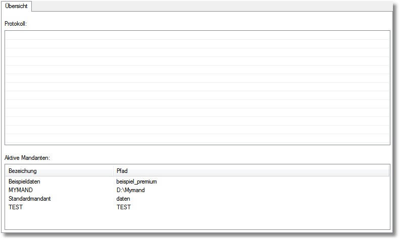Select the Beispieldaten entry

(x=24, y=182)
